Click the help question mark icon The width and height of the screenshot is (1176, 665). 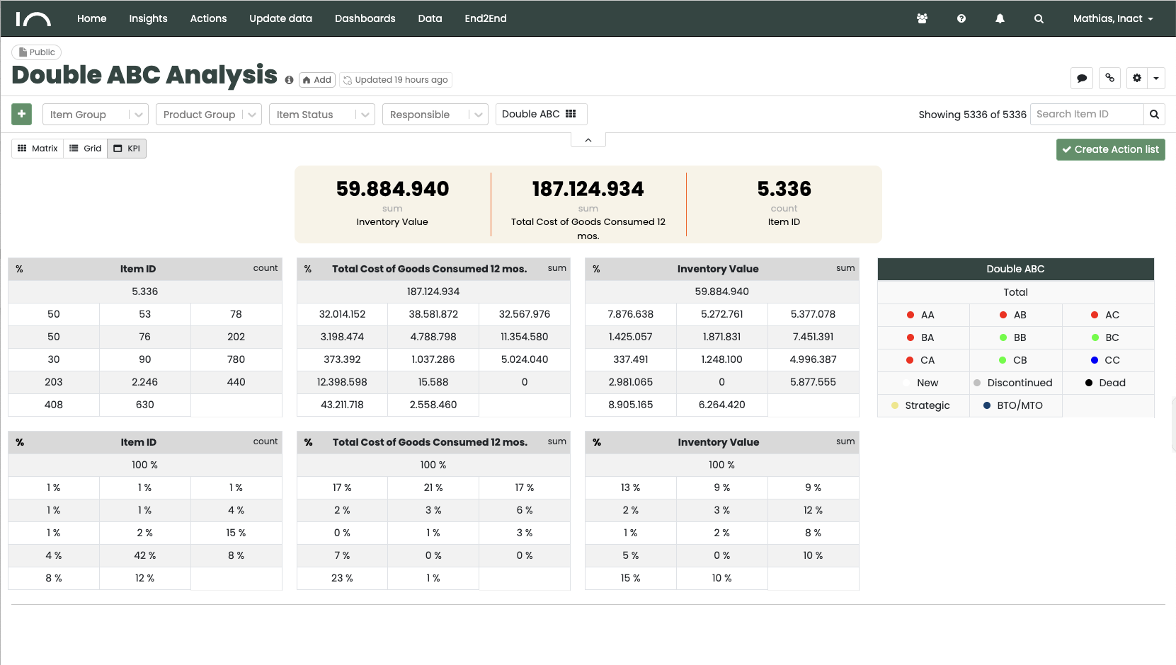coord(961,18)
